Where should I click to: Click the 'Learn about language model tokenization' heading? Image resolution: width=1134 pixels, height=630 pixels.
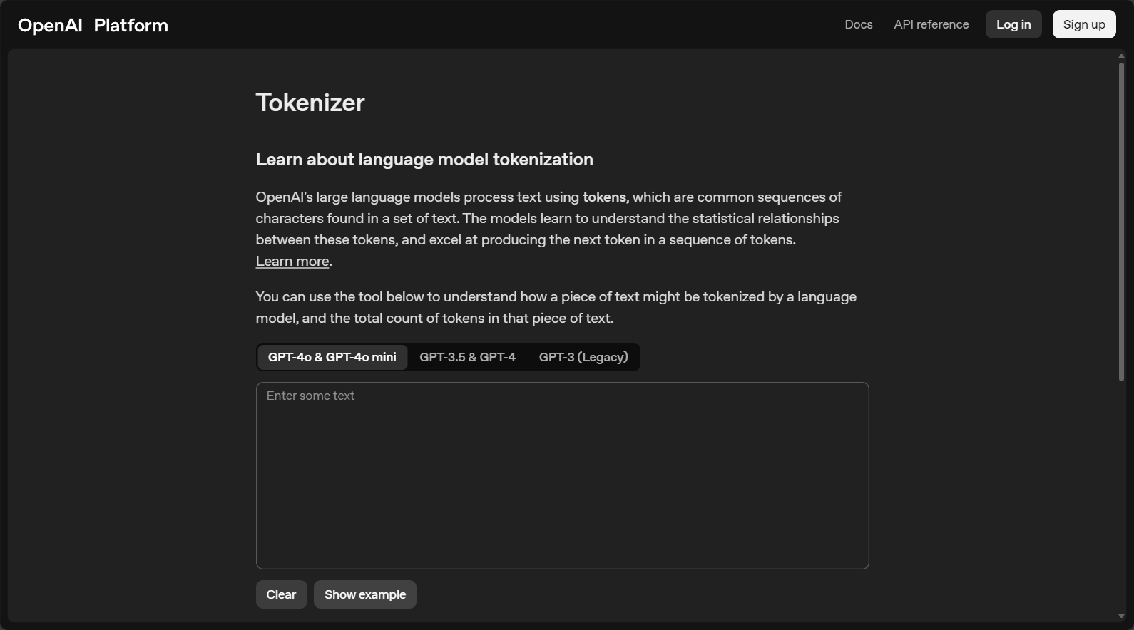click(x=424, y=159)
